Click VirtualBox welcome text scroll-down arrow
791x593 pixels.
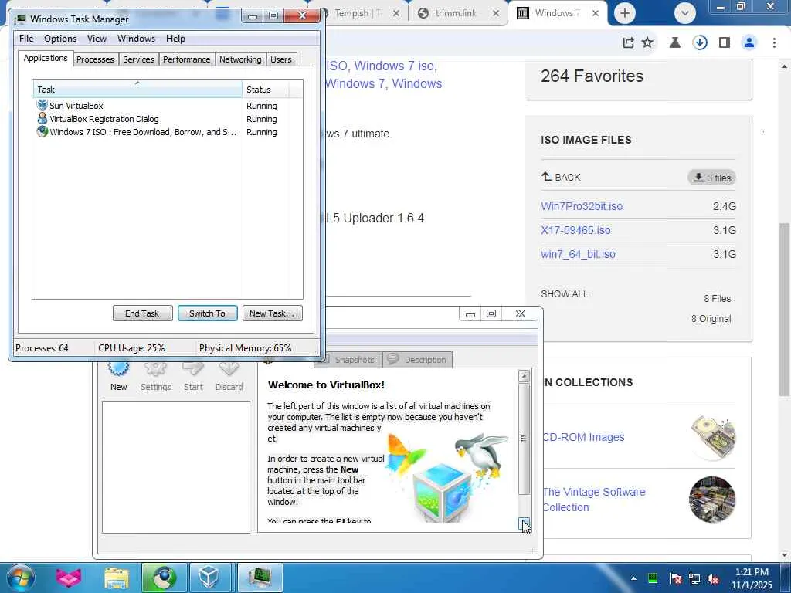(525, 525)
